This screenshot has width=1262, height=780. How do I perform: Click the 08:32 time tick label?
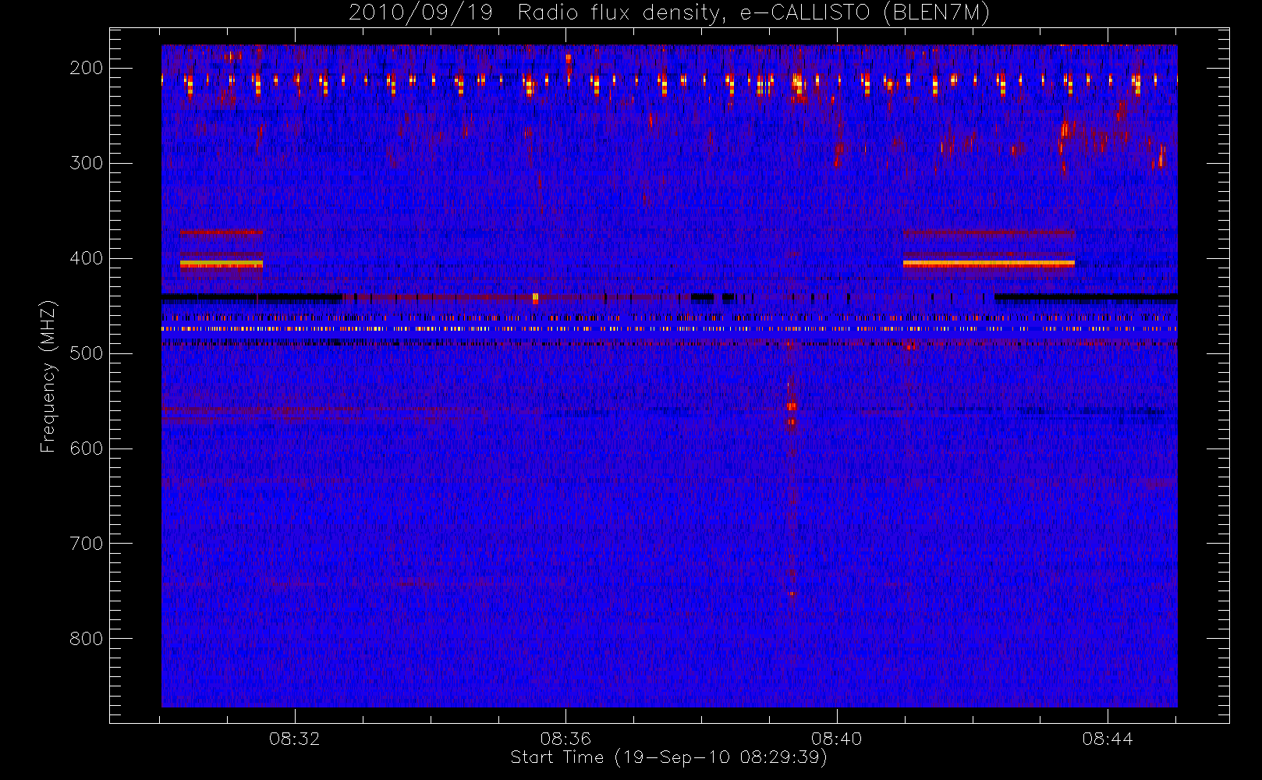(x=295, y=739)
